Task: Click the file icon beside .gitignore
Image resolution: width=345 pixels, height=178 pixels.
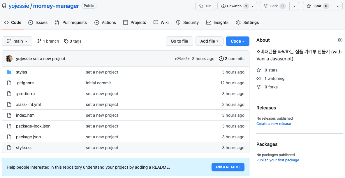Action: click(x=9, y=83)
